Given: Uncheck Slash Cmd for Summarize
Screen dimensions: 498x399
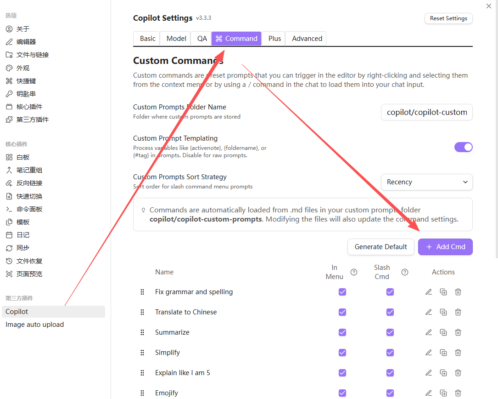Looking at the screenshot, I should (390, 332).
